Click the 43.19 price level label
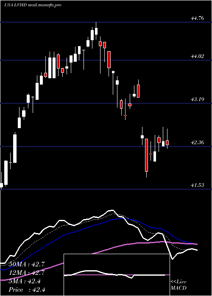 (x=198, y=99)
